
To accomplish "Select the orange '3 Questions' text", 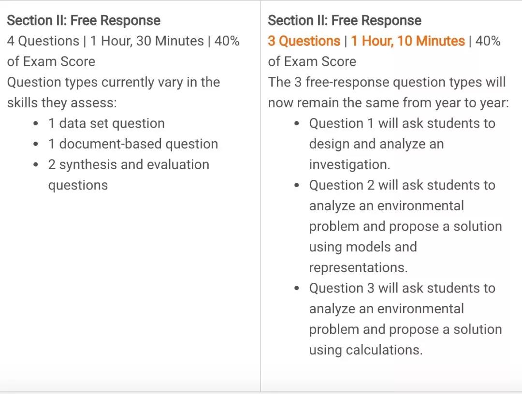I will pos(304,41).
